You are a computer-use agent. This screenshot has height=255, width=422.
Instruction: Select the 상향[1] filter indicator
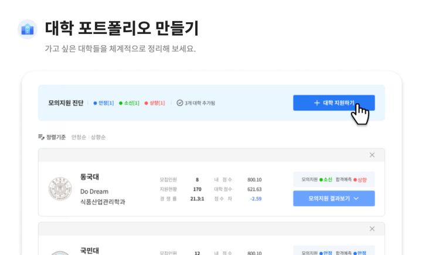pos(155,103)
